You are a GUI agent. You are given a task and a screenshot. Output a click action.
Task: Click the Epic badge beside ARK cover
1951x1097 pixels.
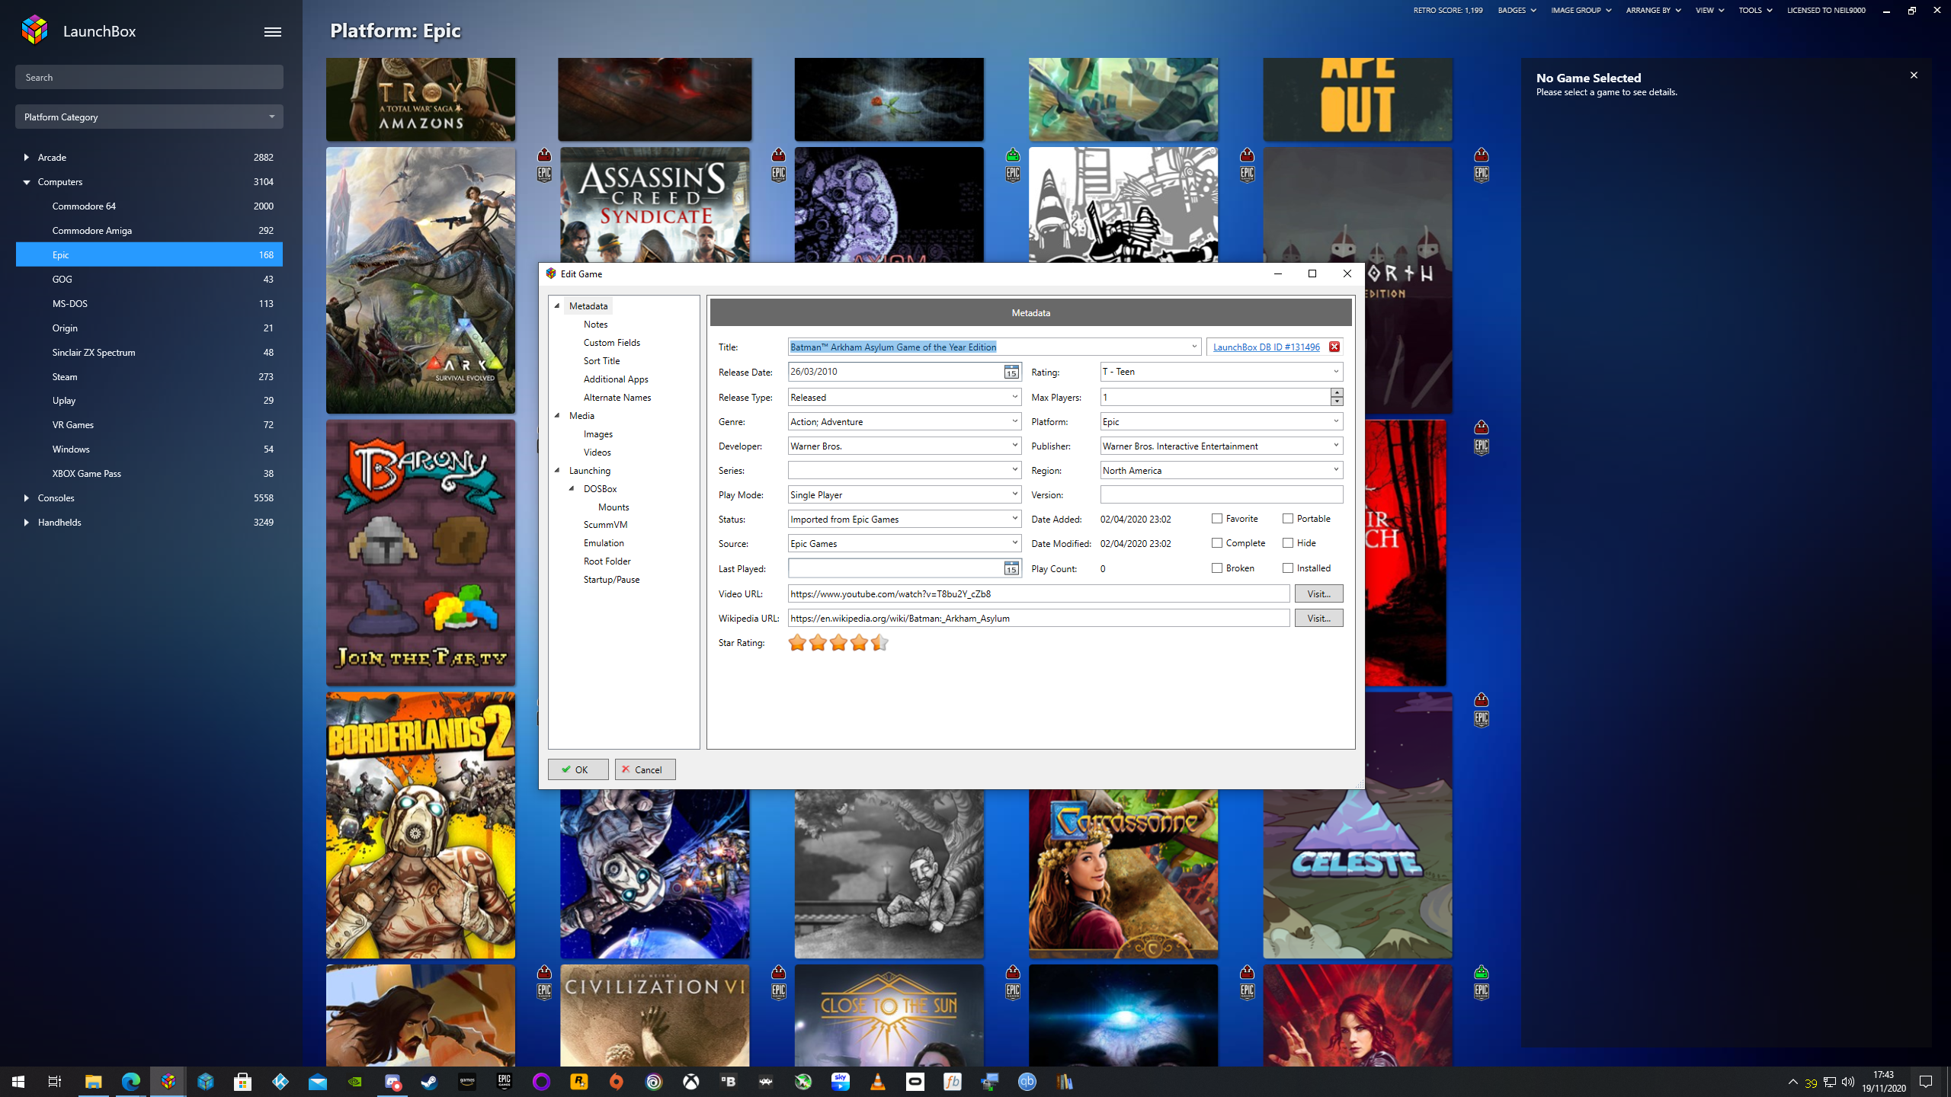(544, 174)
